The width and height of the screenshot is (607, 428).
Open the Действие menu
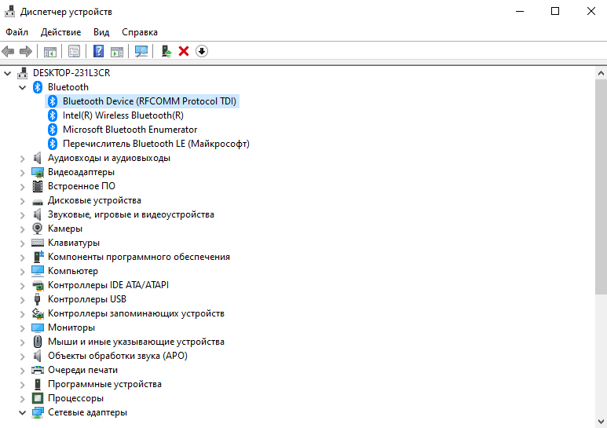point(60,32)
